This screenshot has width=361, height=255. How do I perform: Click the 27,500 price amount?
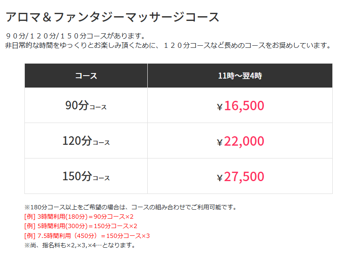point(244,176)
